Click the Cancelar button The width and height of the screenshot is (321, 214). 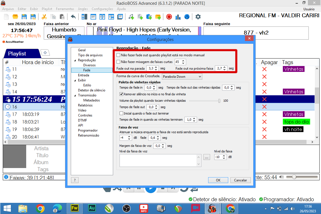[x=240, y=180]
